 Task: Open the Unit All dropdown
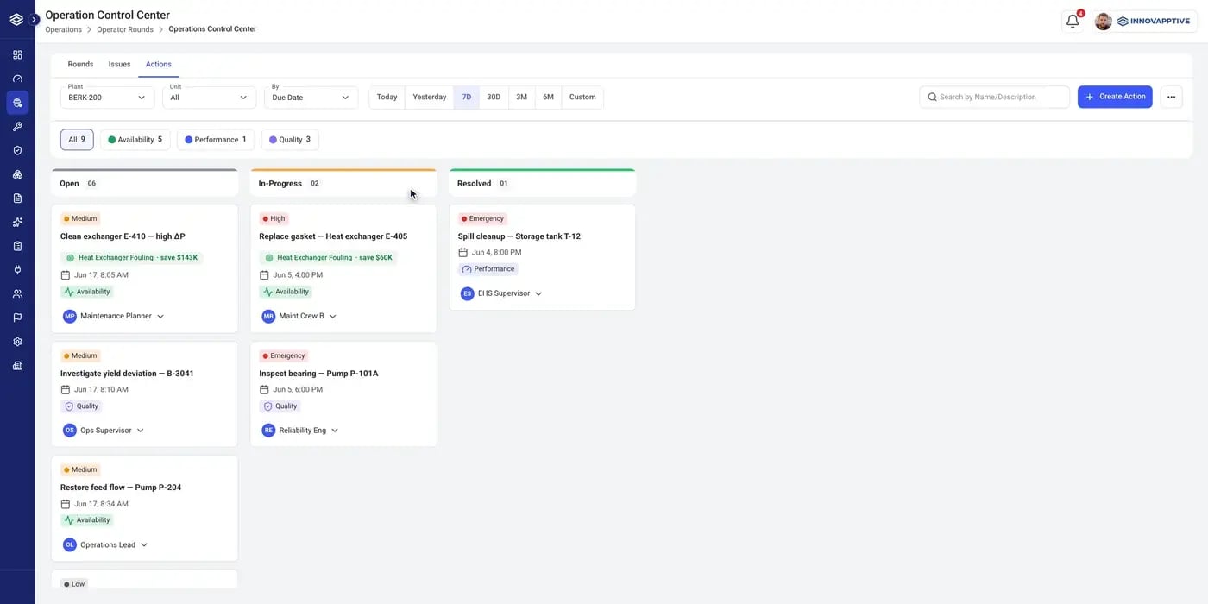(210, 98)
